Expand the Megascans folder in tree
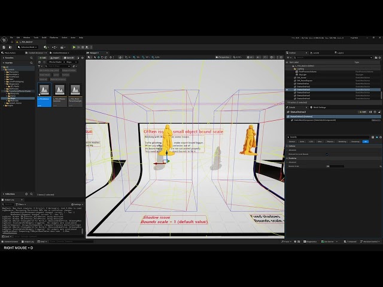 [x=5, y=84]
